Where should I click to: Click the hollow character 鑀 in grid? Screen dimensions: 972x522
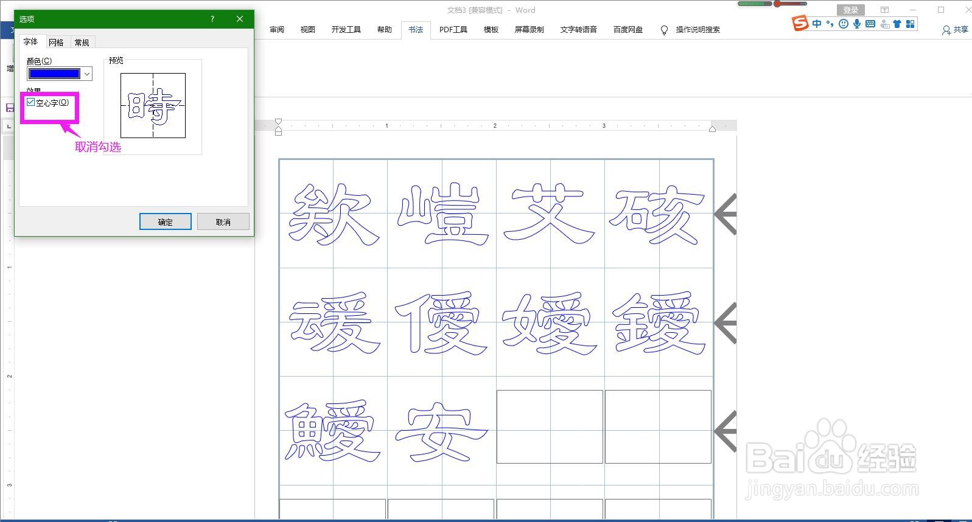[659, 322]
